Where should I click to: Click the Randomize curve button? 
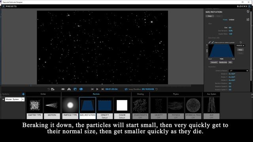pos(223,62)
